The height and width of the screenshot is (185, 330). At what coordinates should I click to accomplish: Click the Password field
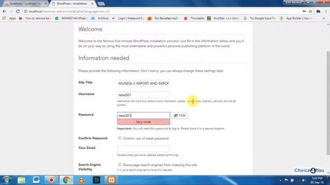pos(143,115)
